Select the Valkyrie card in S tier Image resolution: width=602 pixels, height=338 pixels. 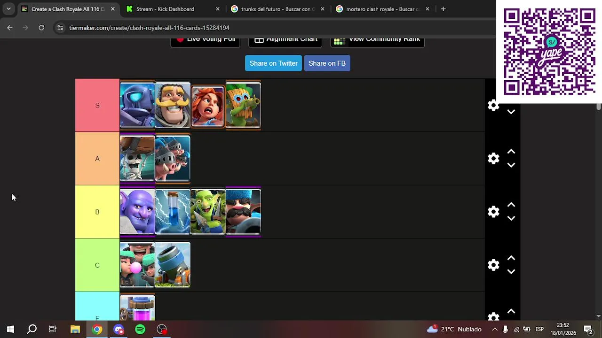coord(208,106)
